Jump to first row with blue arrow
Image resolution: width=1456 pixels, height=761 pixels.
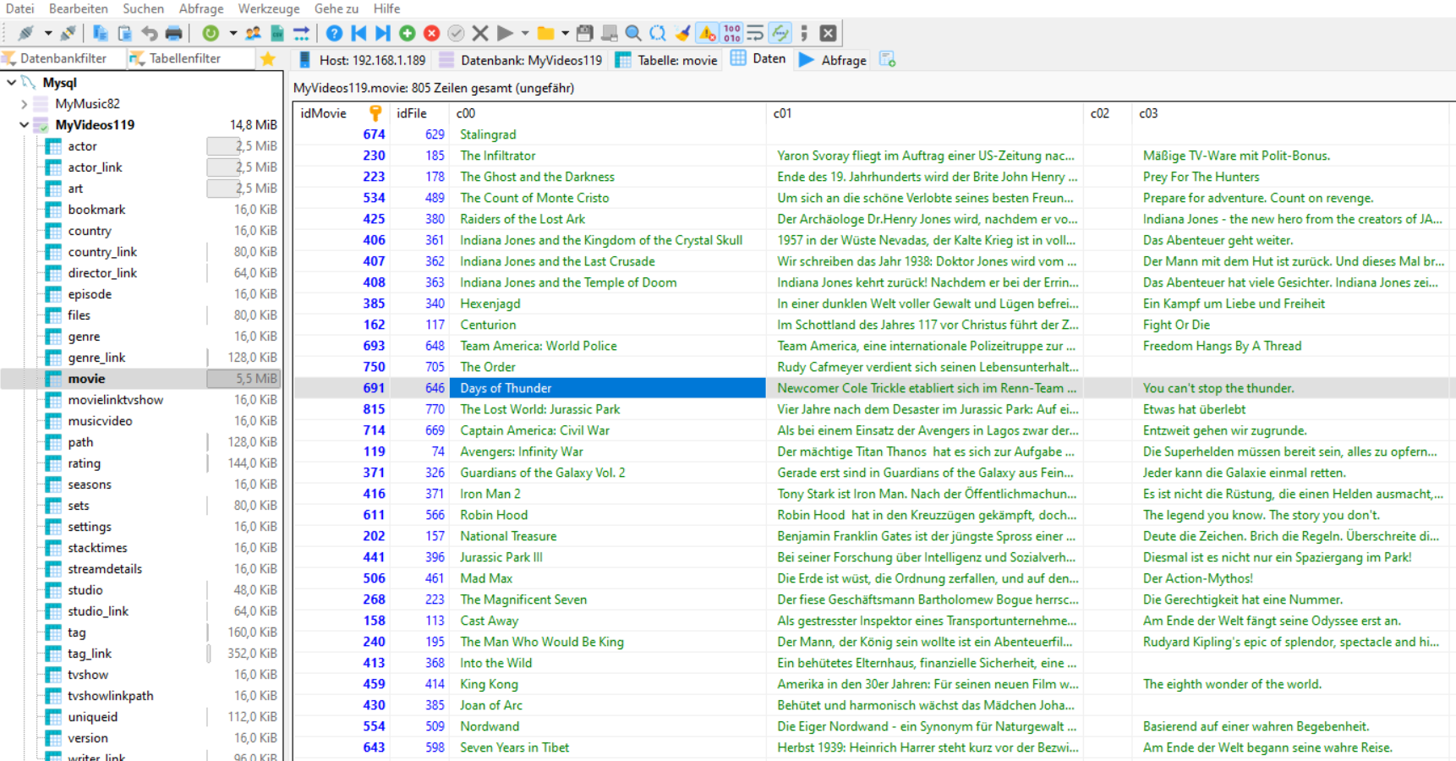[359, 33]
